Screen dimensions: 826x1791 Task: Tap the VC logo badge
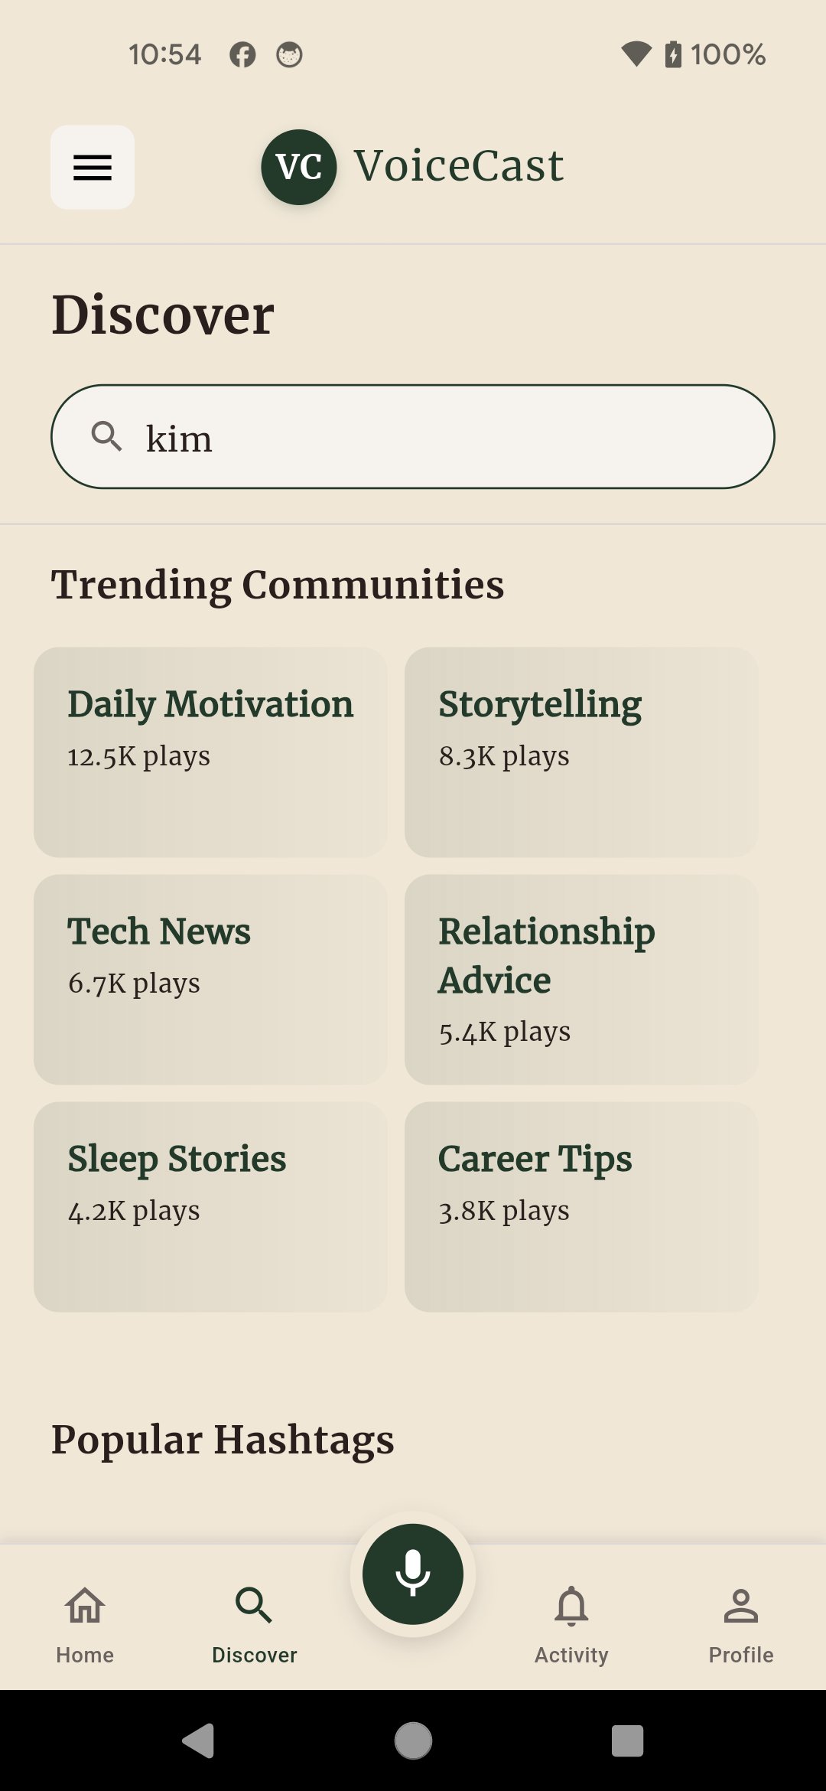click(299, 167)
